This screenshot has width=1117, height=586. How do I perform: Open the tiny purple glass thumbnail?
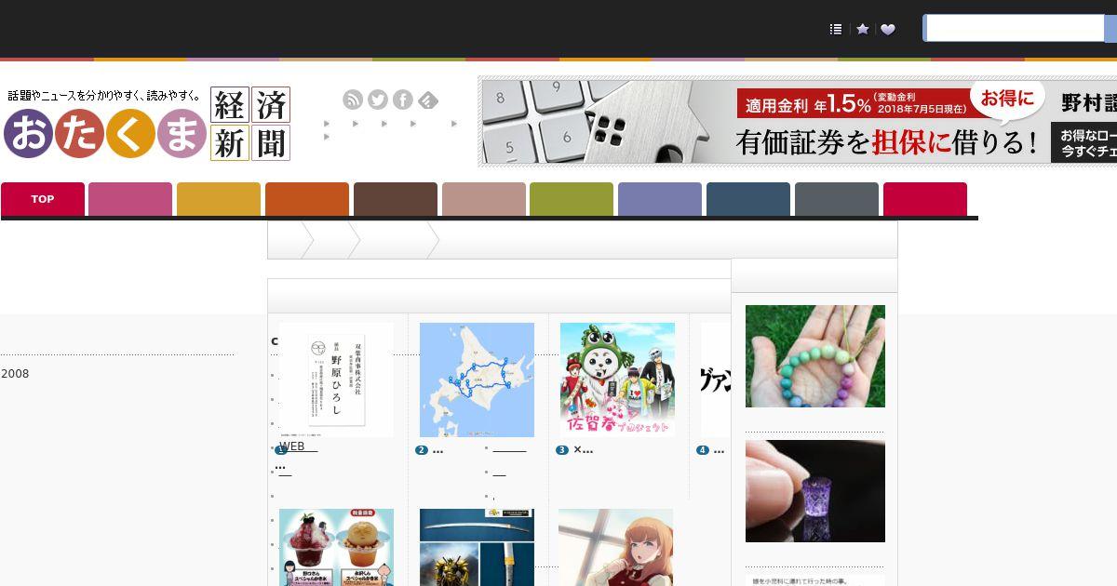(x=815, y=491)
